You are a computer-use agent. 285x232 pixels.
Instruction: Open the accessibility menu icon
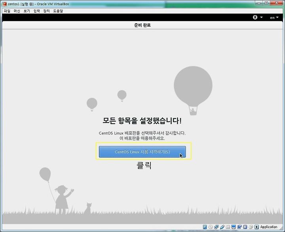coord(255,17)
